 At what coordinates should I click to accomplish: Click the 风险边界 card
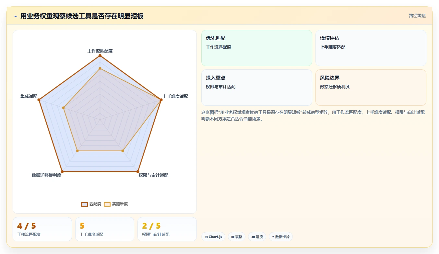(371, 88)
